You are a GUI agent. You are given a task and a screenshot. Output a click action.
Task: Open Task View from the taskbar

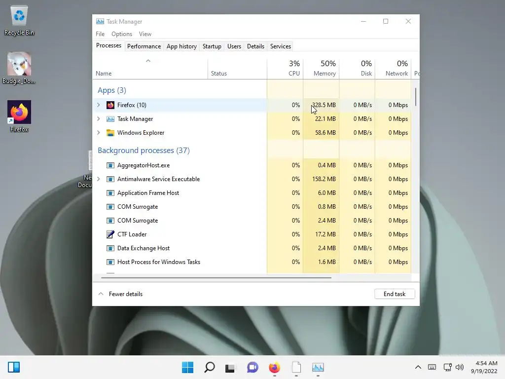point(230,368)
